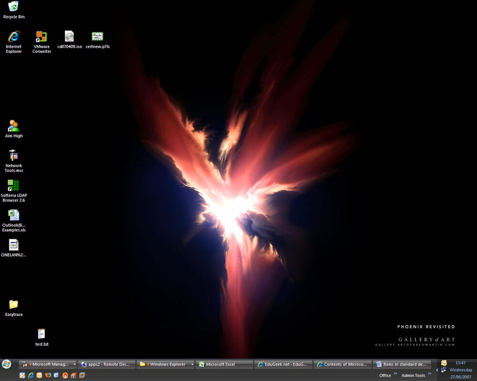The image size is (477, 381).
Task: Launch Outlook from the quick launch bar
Action: 39,375
